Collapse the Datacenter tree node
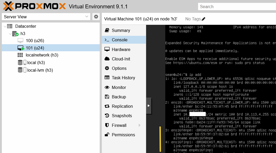 [5, 26]
